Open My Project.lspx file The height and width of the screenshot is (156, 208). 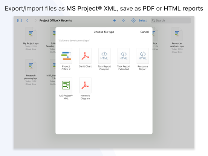point(31,38)
